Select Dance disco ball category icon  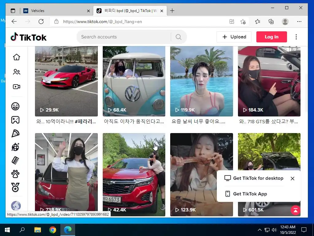(15, 147)
